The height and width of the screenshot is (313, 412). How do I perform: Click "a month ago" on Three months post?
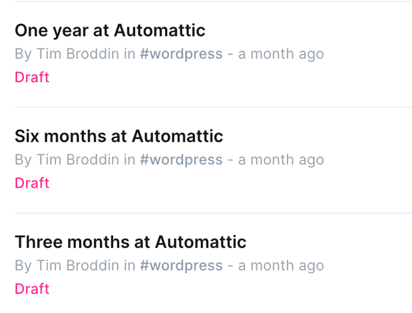click(281, 266)
